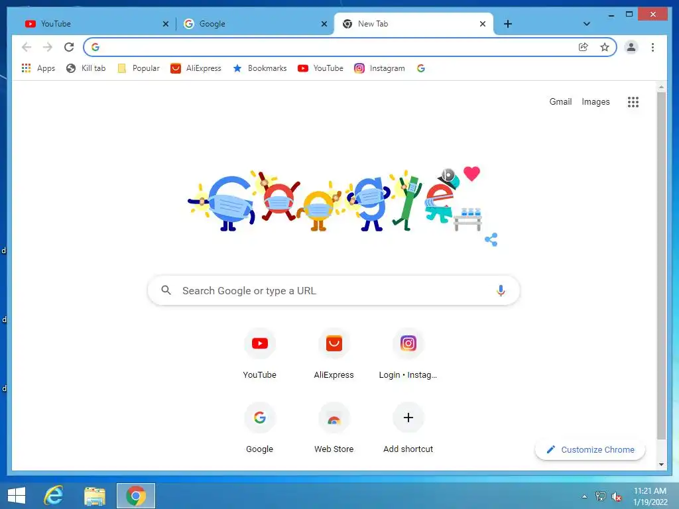
Task: Click the Chrome taskbar icon
Action: (x=136, y=496)
